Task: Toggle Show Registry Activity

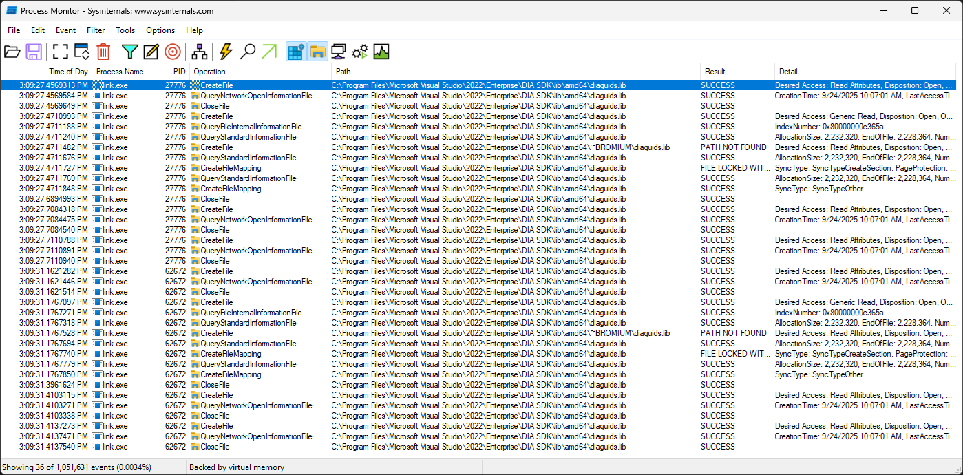Action: [x=296, y=52]
